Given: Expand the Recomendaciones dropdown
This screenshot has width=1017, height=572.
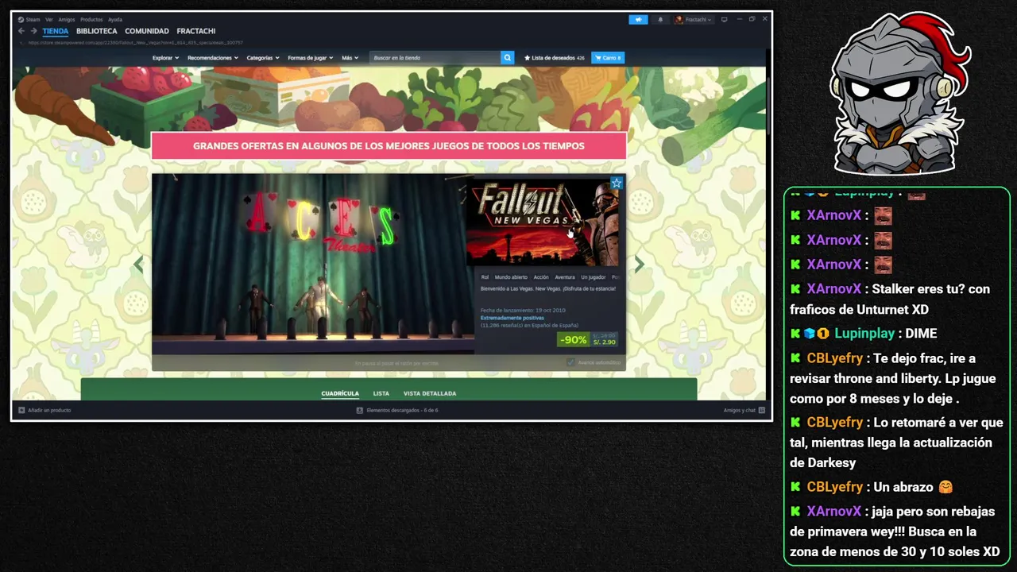Looking at the screenshot, I should [212, 58].
